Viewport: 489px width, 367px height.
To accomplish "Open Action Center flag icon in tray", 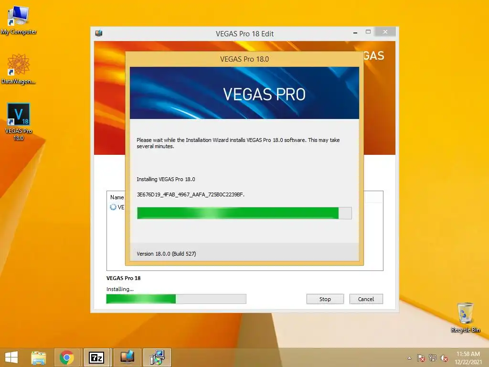I will click(421, 358).
